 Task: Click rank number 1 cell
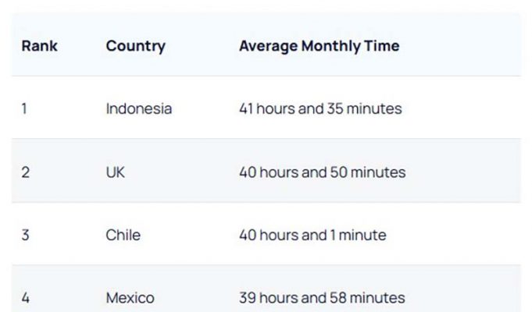click(24, 109)
